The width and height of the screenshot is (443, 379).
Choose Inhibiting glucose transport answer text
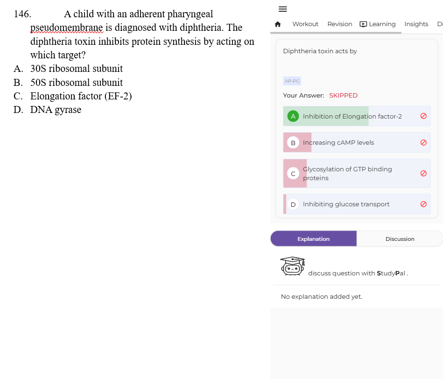point(346,204)
